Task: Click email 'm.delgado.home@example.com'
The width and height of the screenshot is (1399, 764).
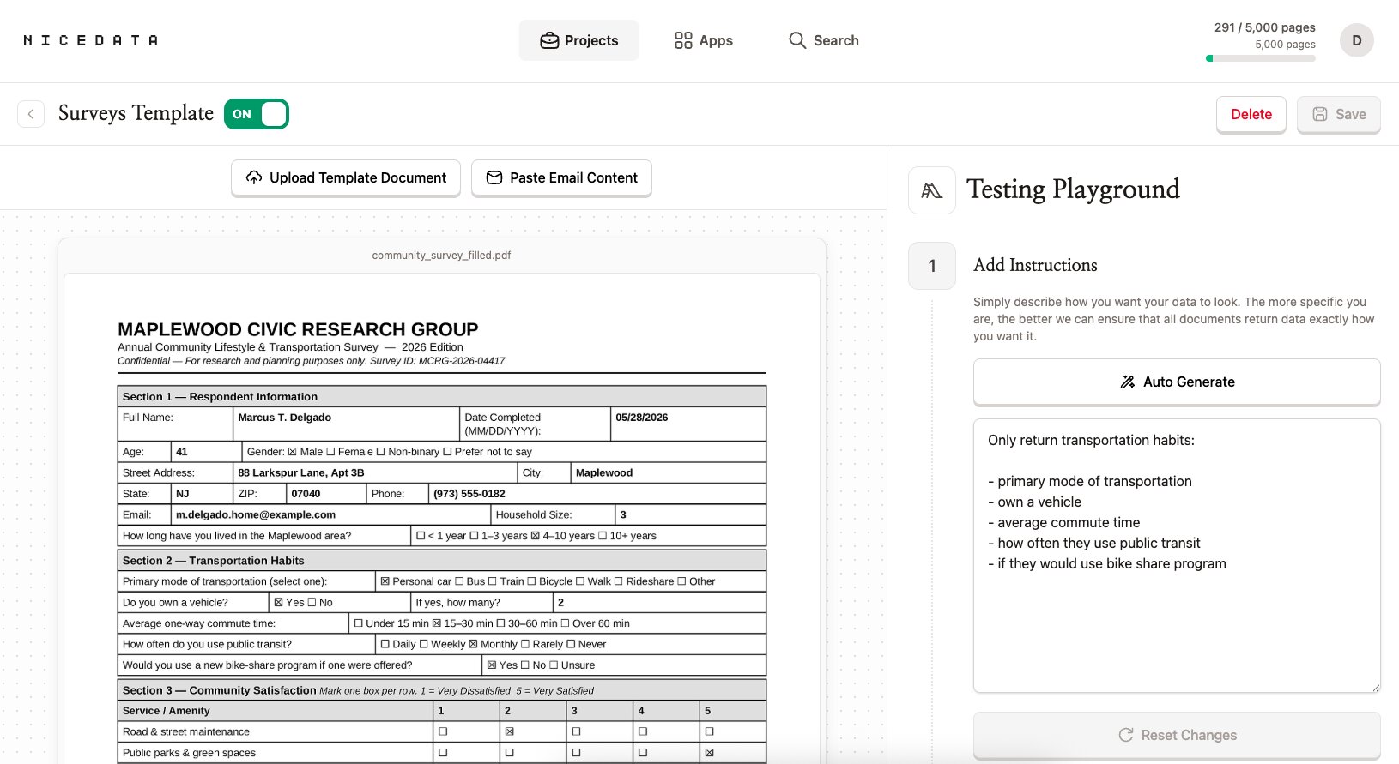Action: pyautogui.click(x=256, y=514)
